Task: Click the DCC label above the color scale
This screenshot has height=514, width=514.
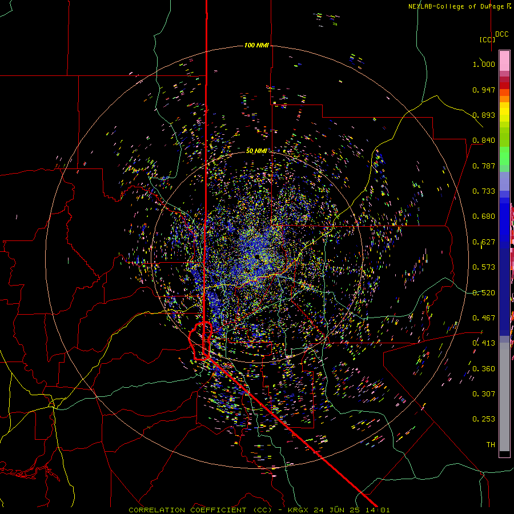Action: (501, 34)
